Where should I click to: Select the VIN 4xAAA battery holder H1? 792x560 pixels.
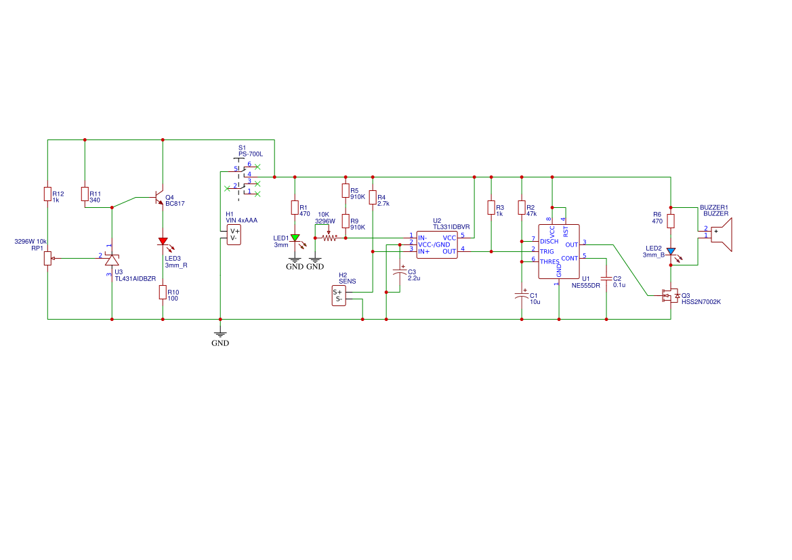pos(234,236)
